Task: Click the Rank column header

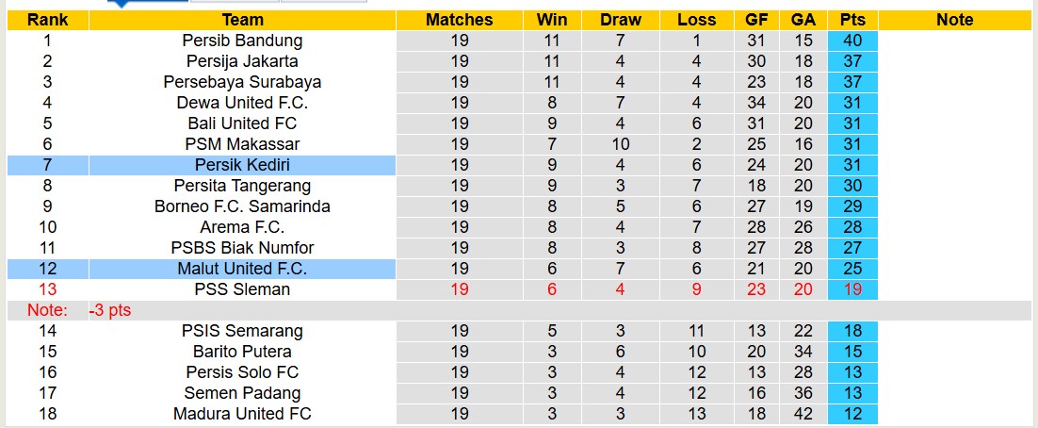Action: pos(47,20)
